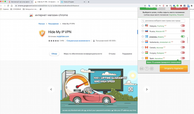
Task: Open the Меры по обеспечению конфиденциальности tab
Action: click(x=83, y=54)
